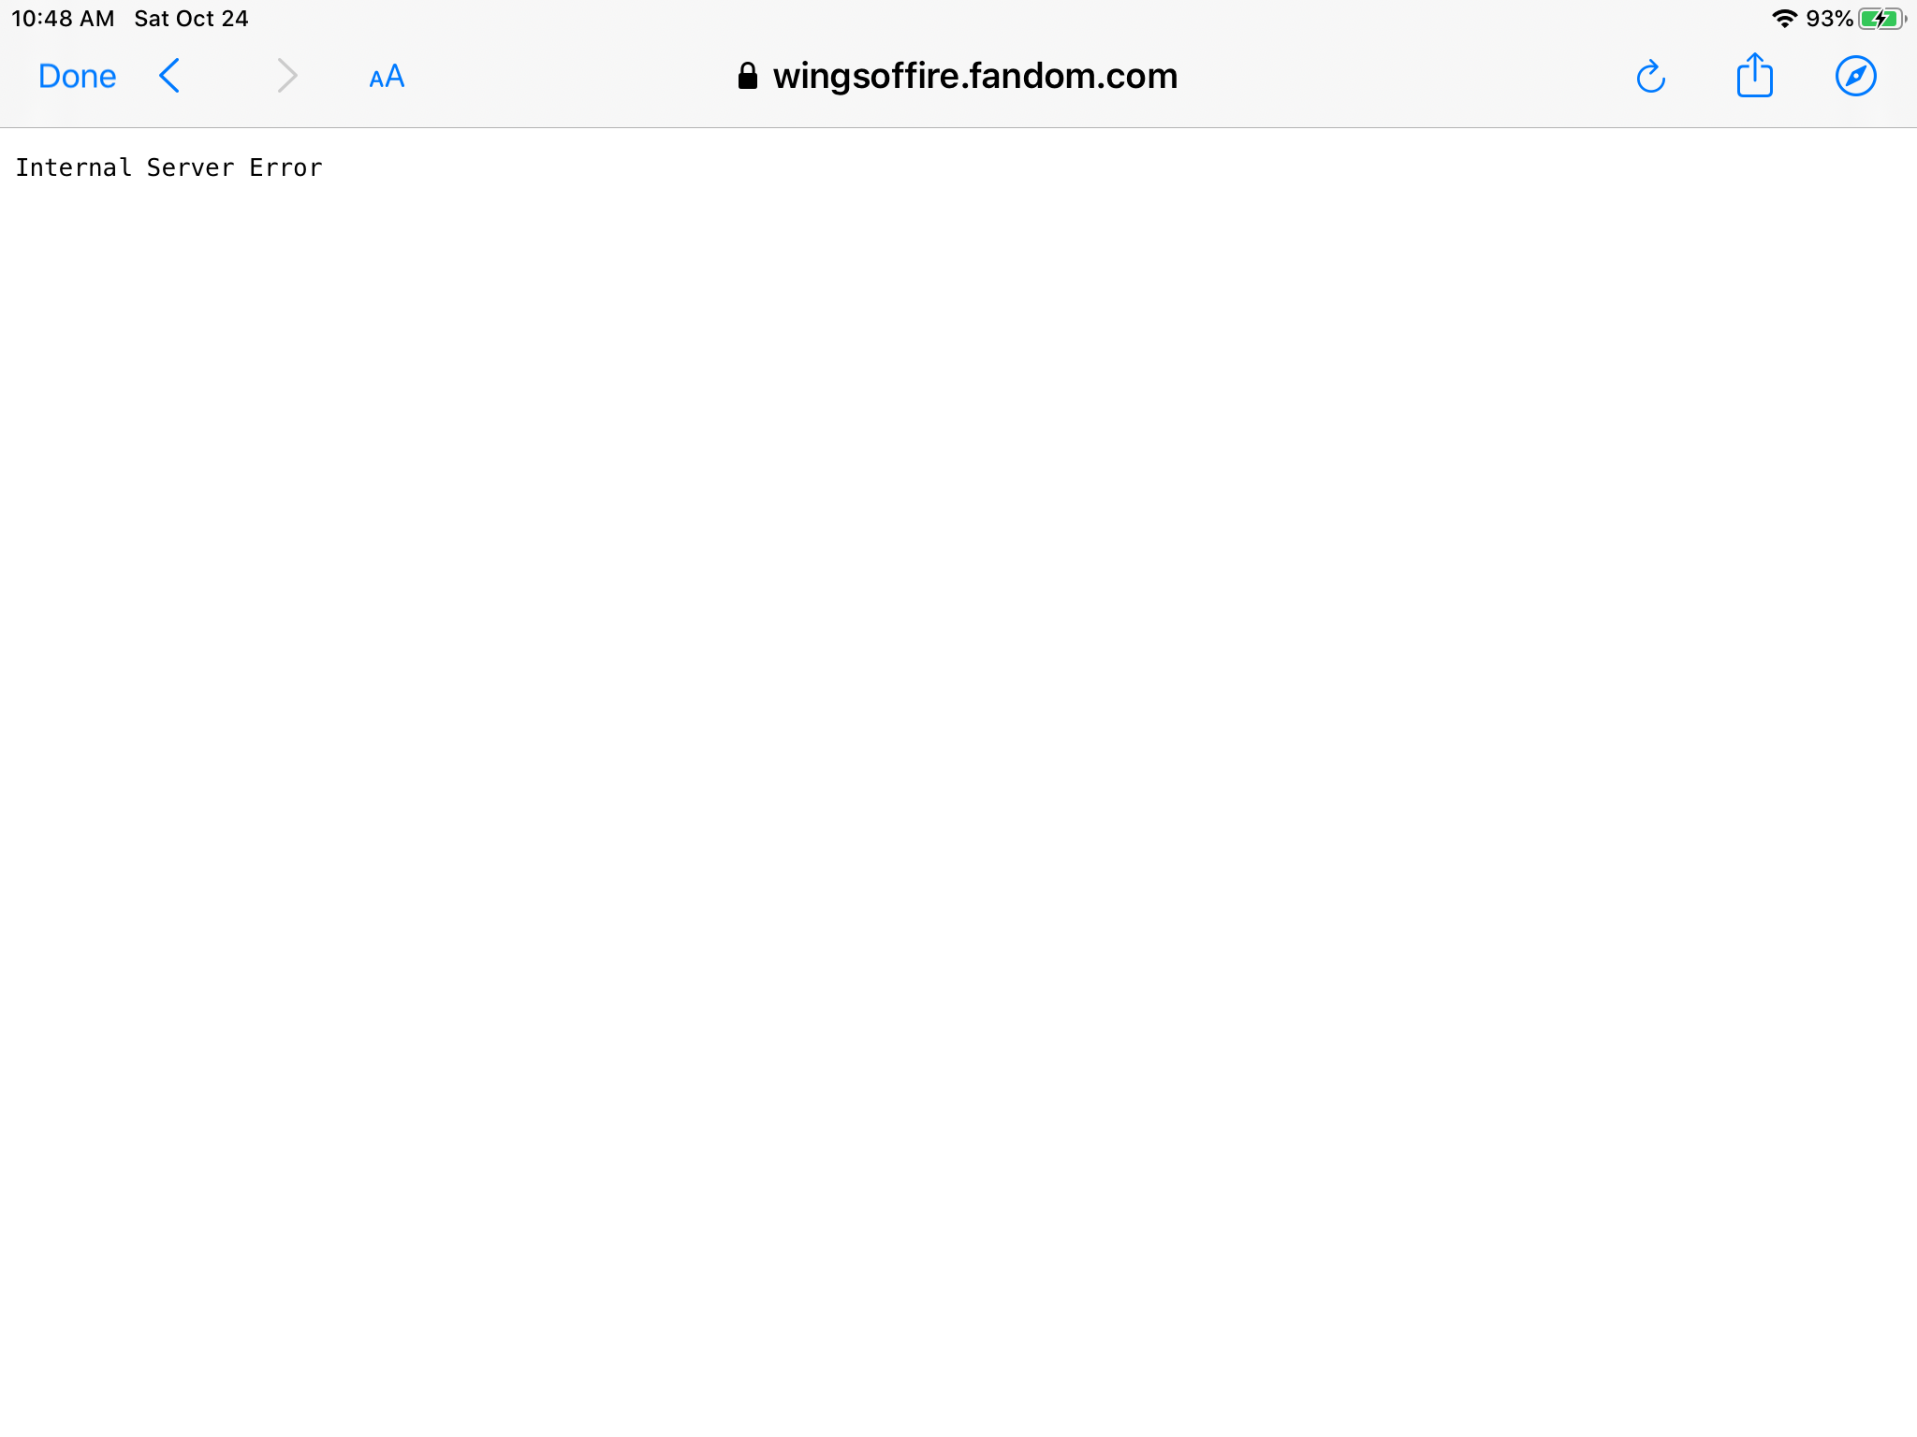Click the word Internal in the error
This screenshot has width=1917, height=1437.
tap(73, 167)
